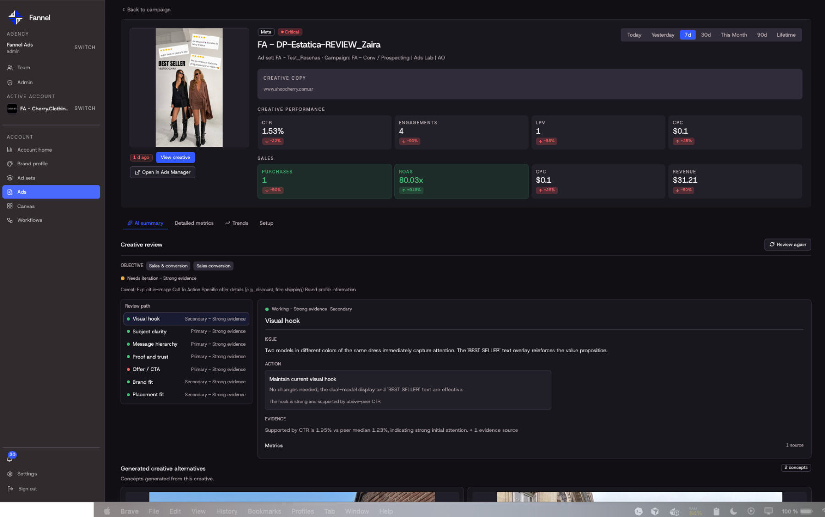Open the ROAS 80.03x metric card

(x=461, y=181)
